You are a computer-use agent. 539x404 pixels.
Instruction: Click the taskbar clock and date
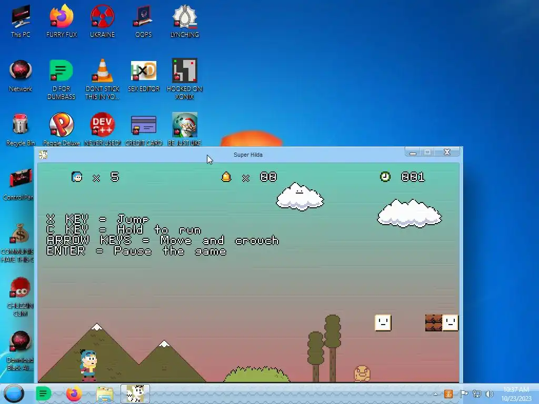(x=516, y=394)
